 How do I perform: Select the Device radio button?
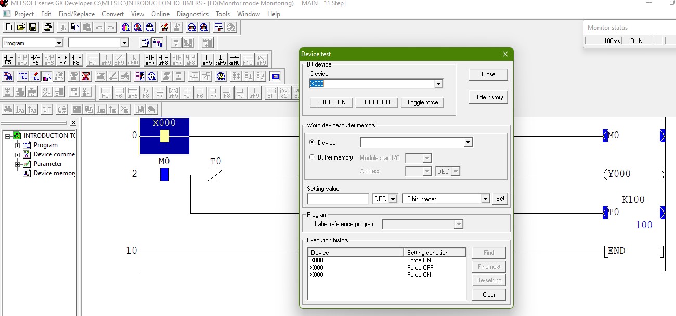pyautogui.click(x=312, y=142)
